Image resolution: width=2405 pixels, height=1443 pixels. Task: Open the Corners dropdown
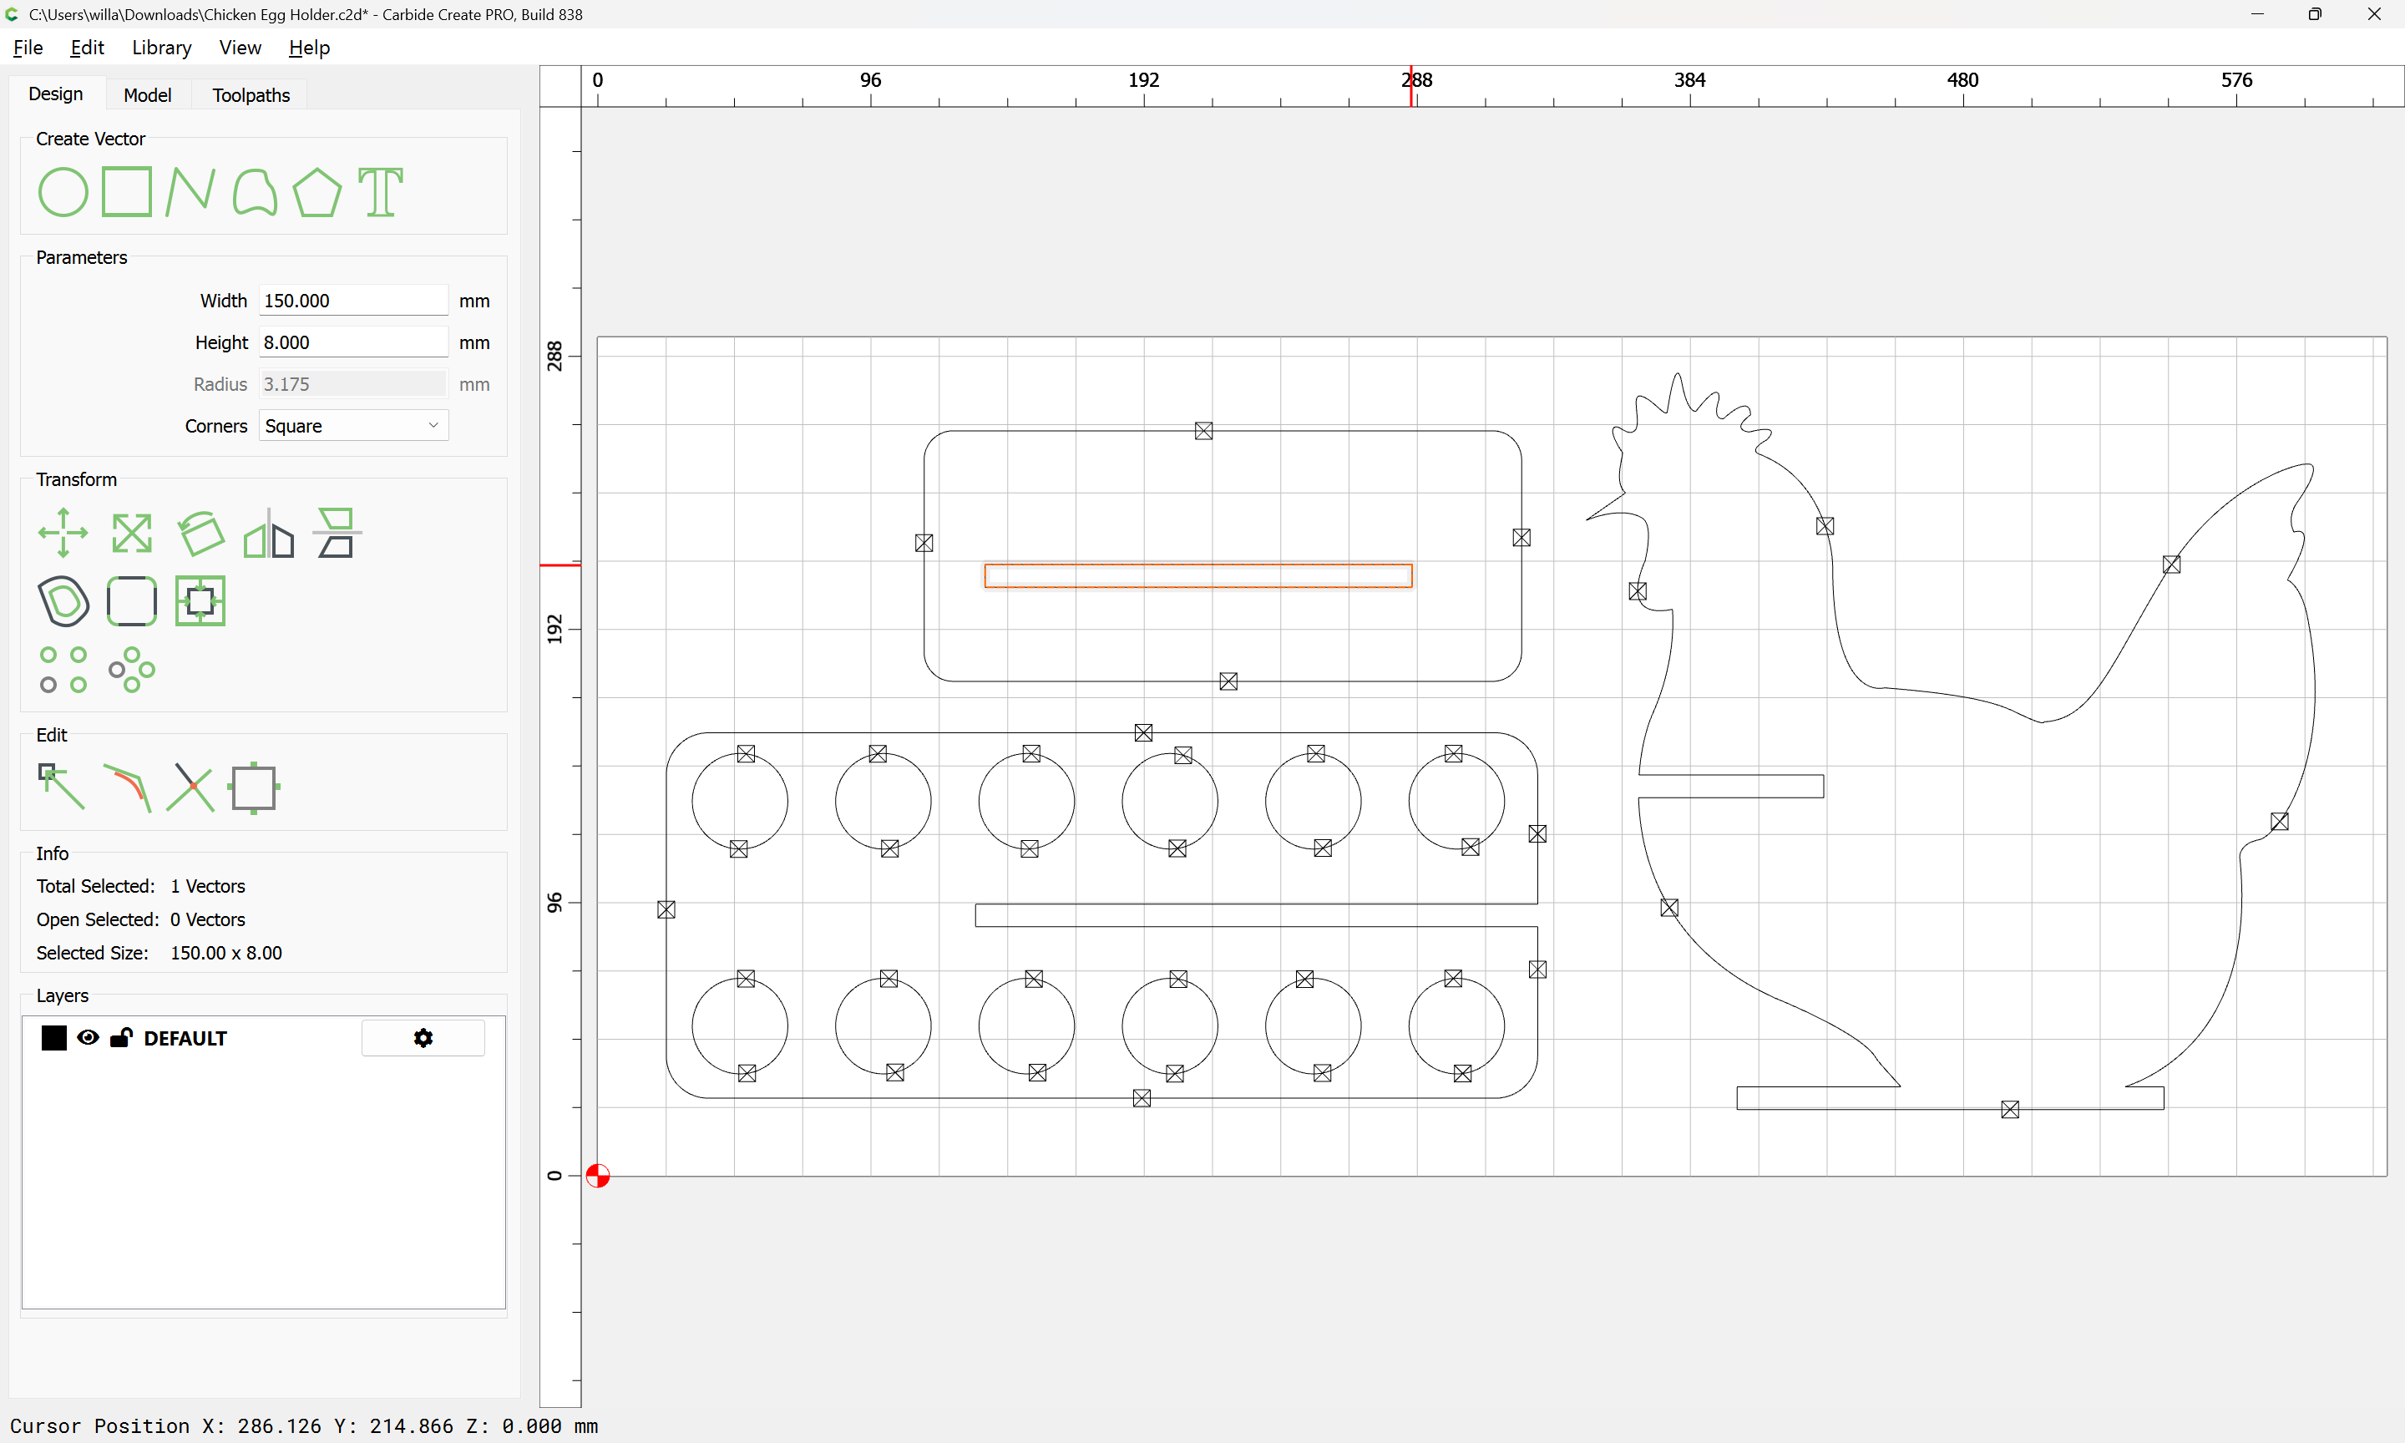353,426
